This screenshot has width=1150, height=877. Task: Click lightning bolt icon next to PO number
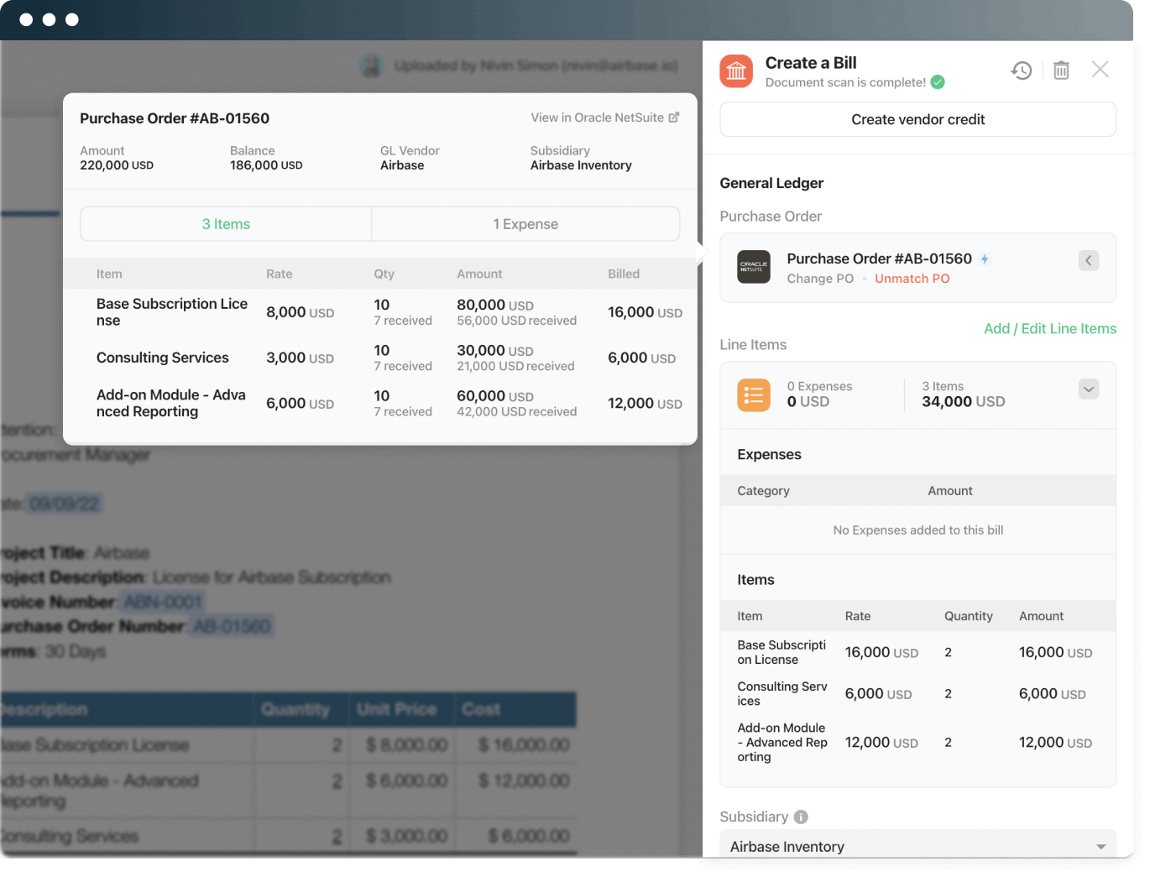(985, 259)
